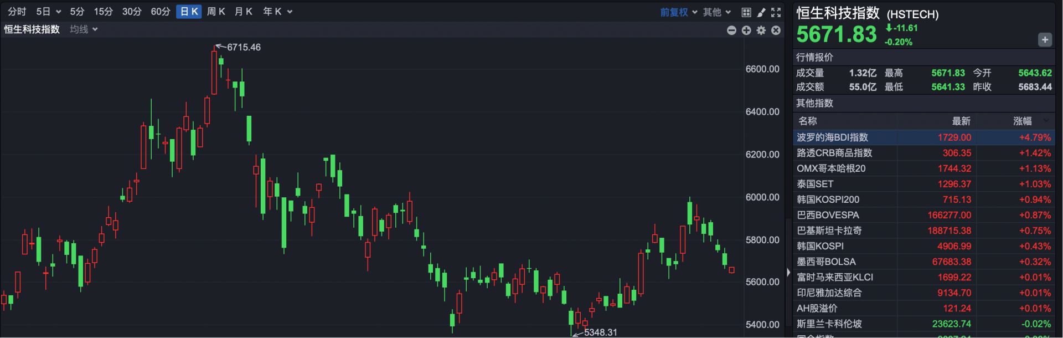Open the multi-chart grid layout icon
The height and width of the screenshot is (338, 1063).
[746, 12]
